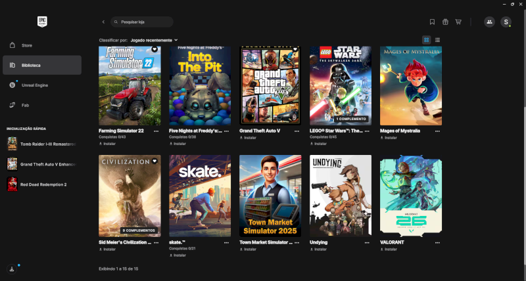Open Grand Theft Auto V cover art
Screen dimensions: 526x281
270,86
